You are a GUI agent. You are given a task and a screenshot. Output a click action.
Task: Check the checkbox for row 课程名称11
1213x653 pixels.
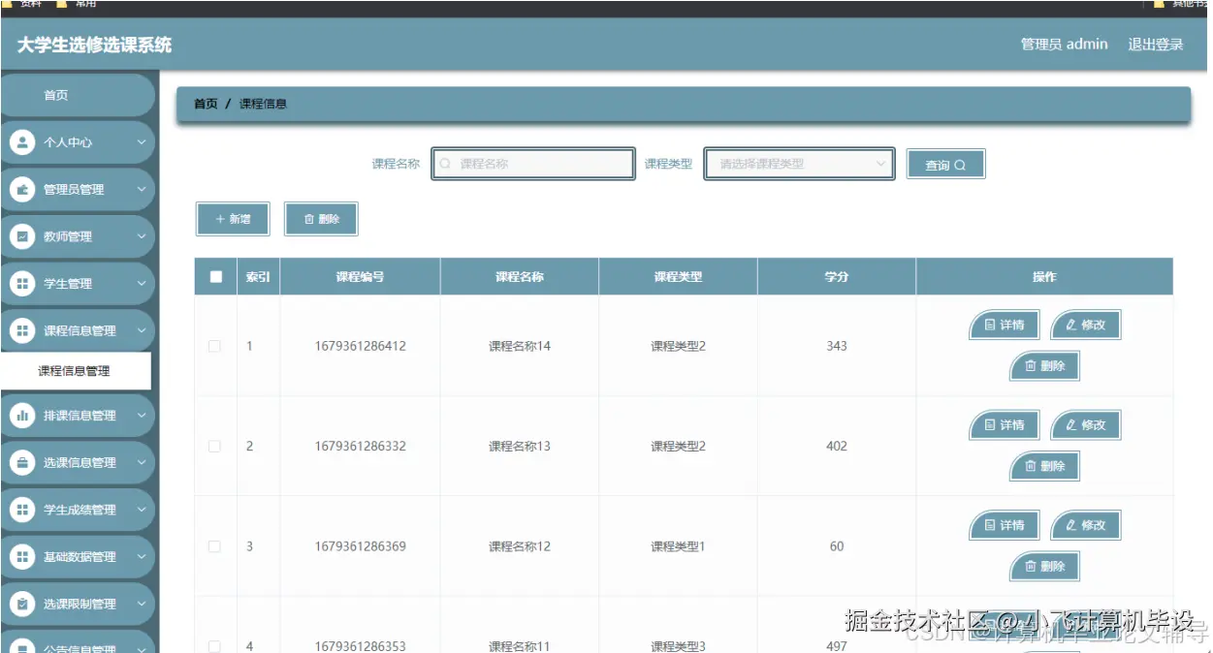pos(215,646)
